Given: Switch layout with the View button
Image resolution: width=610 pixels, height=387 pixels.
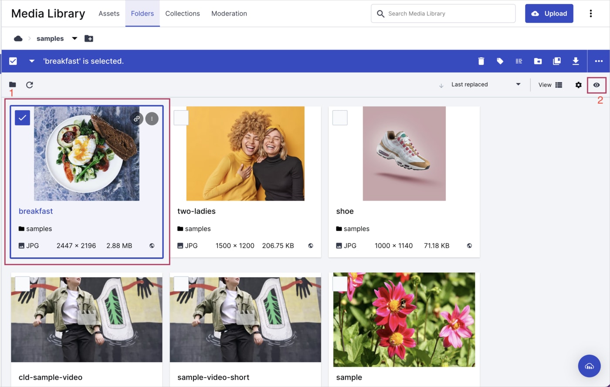Looking at the screenshot, I should [x=550, y=85].
